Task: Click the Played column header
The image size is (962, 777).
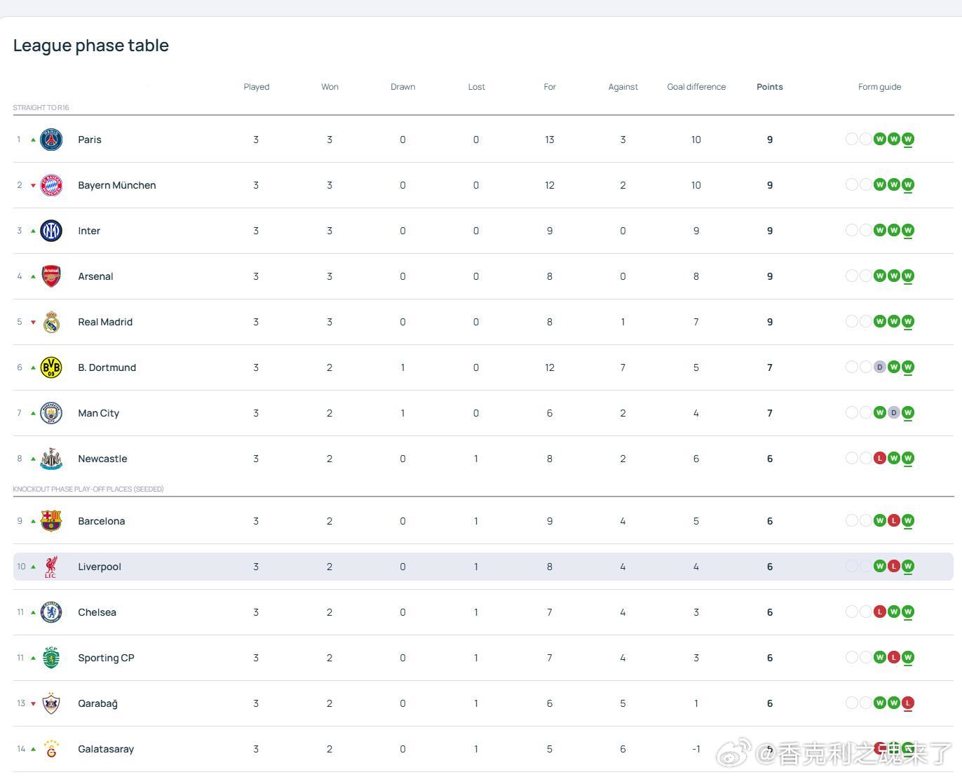Action: coord(257,87)
